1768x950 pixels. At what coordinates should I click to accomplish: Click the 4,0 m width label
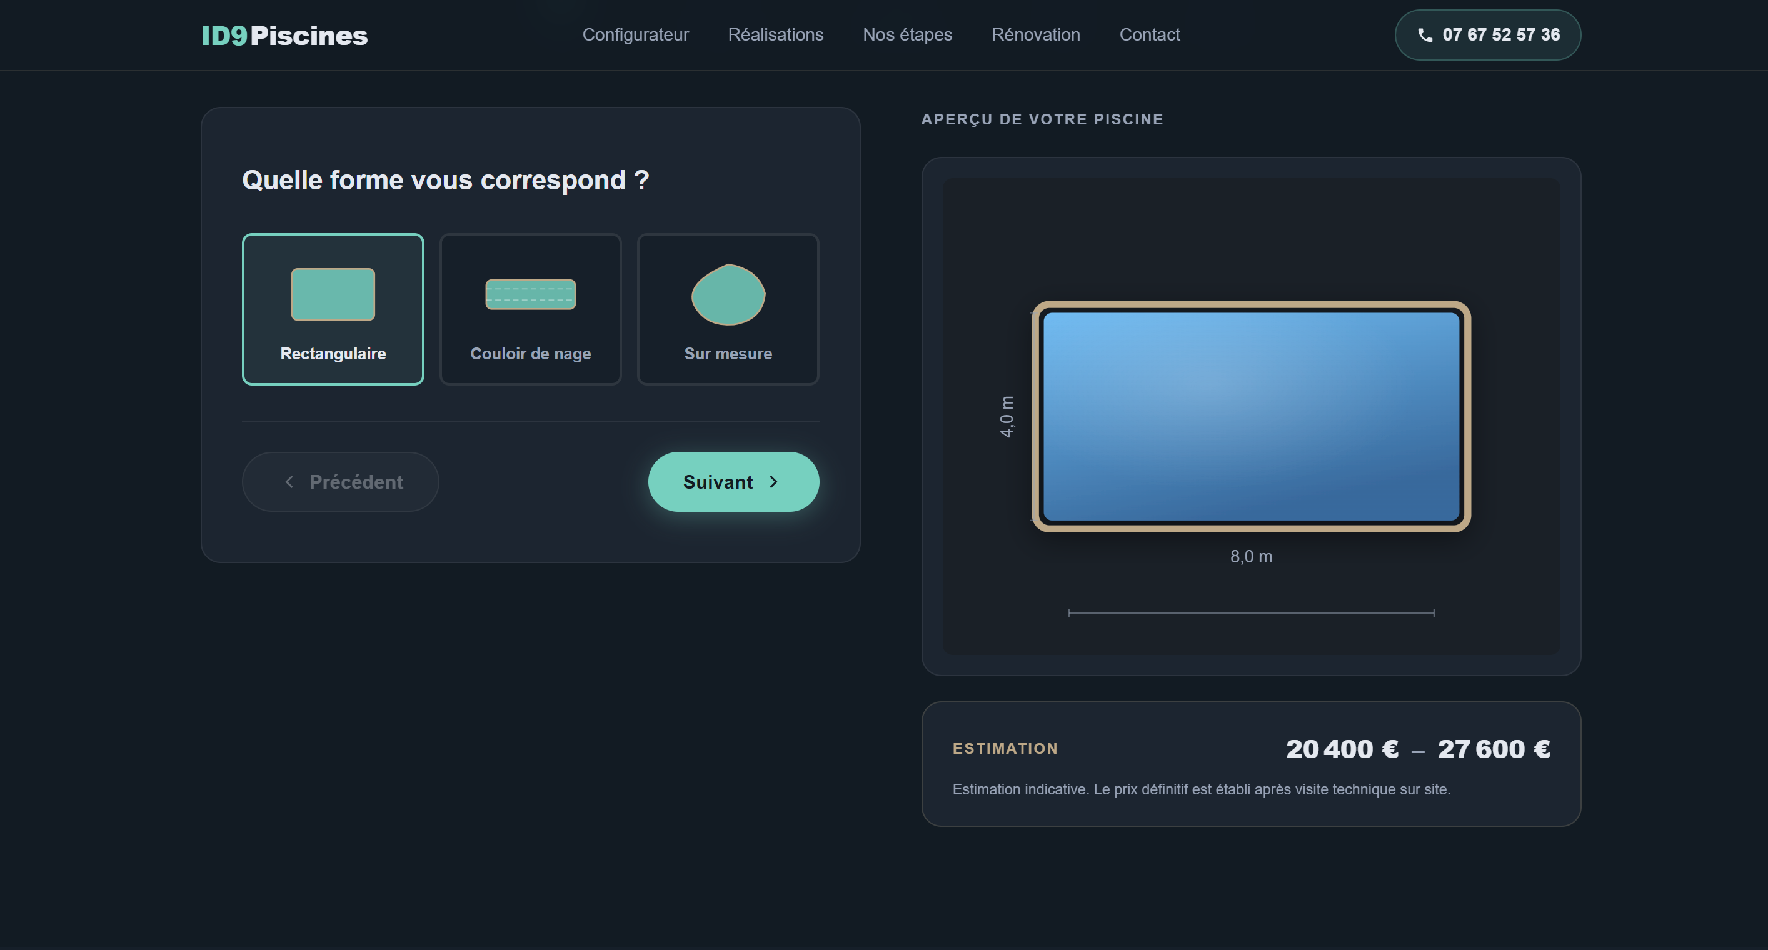[1006, 416]
